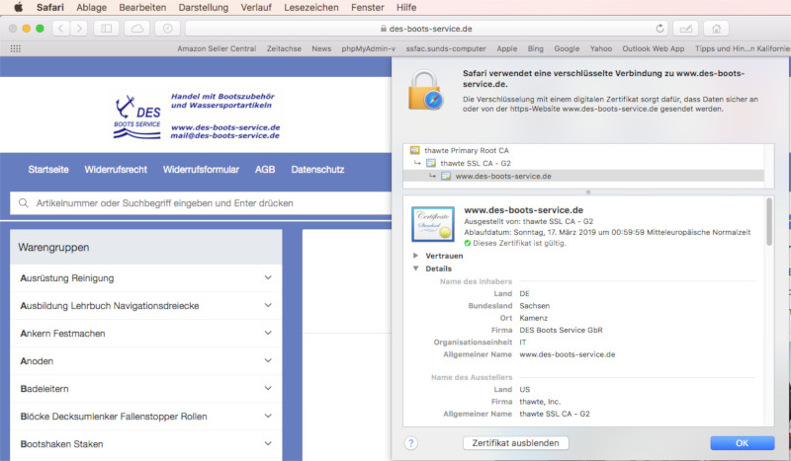The height and width of the screenshot is (461, 791).
Task: Click the certificate thumbnail image
Action: pyautogui.click(x=433, y=224)
